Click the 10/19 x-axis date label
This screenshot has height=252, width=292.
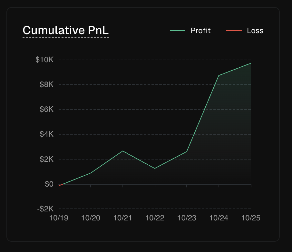pos(59,218)
